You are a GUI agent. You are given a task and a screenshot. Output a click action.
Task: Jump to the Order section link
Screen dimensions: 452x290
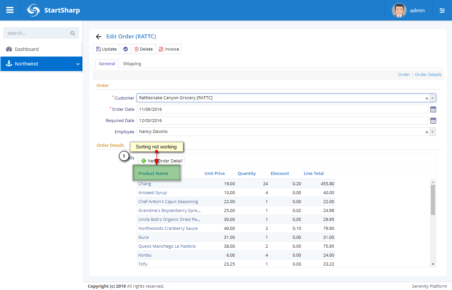tap(404, 74)
